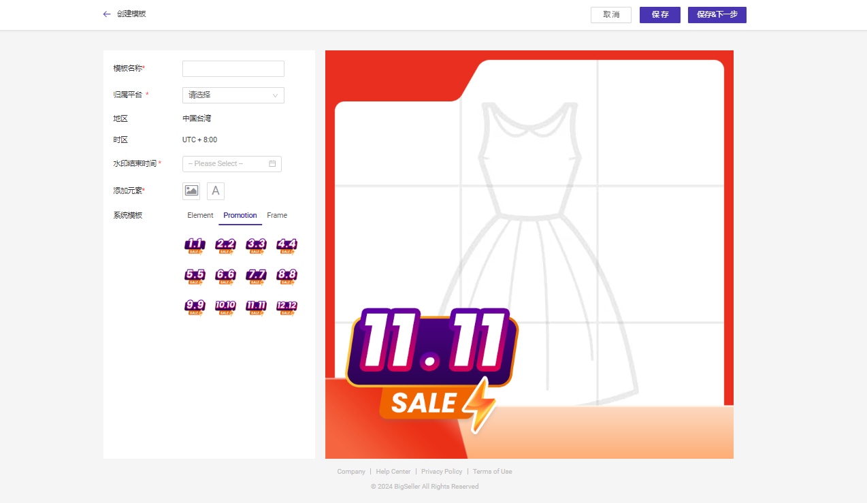The height and width of the screenshot is (503, 867).
Task: Add an image element to the template
Action: [x=191, y=191]
